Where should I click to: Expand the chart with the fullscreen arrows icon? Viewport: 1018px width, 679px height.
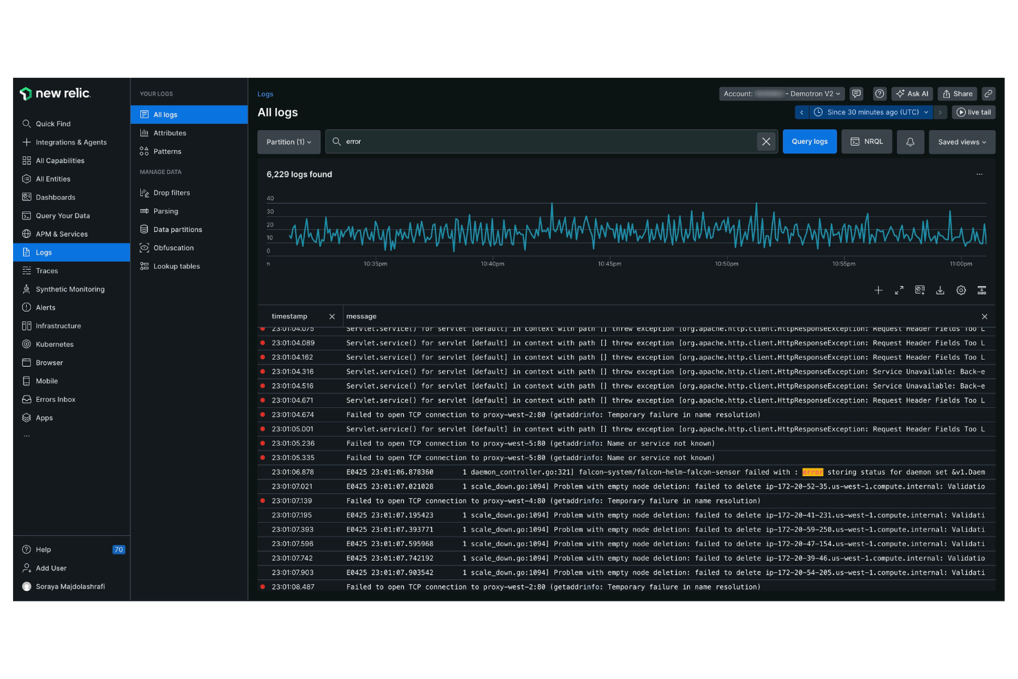coord(899,290)
